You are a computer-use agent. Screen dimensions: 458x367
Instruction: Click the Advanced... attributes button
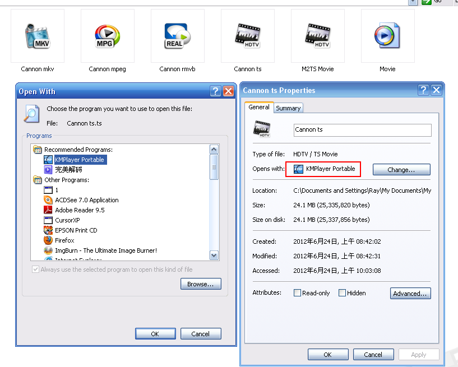(410, 294)
